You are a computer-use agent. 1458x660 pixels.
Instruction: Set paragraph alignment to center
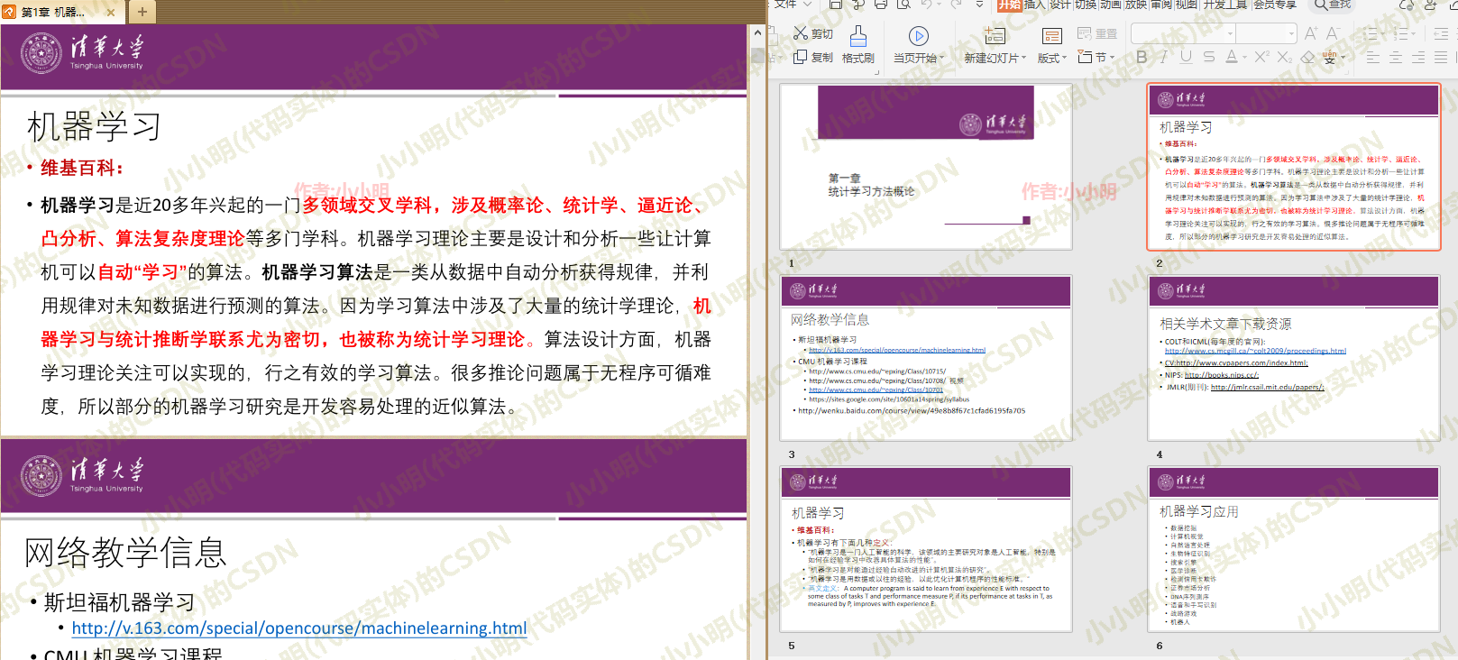point(1395,57)
